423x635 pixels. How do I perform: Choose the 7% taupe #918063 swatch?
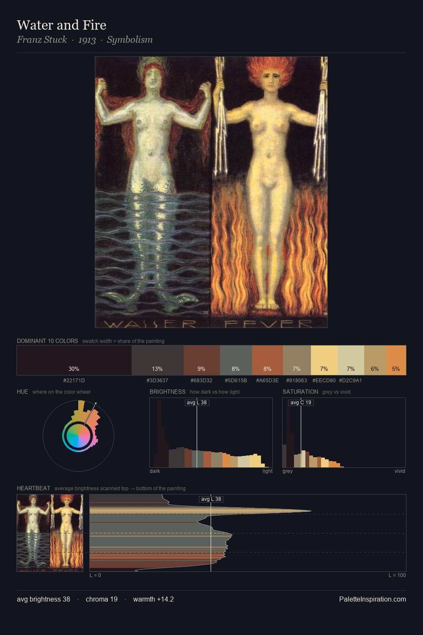297,360
